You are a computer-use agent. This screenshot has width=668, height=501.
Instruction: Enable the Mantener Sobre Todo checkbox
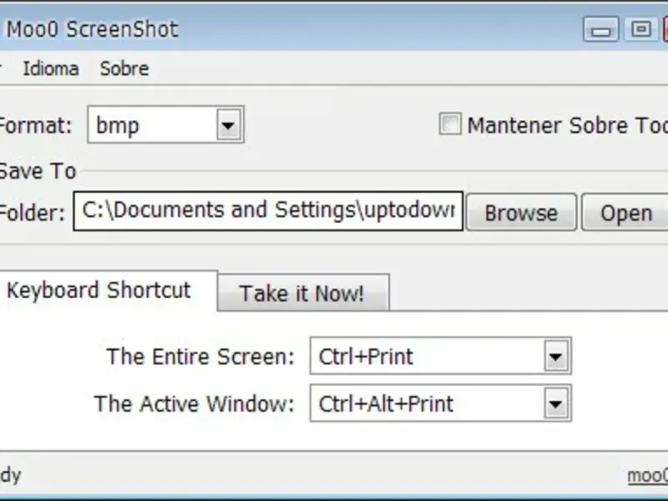click(x=450, y=125)
